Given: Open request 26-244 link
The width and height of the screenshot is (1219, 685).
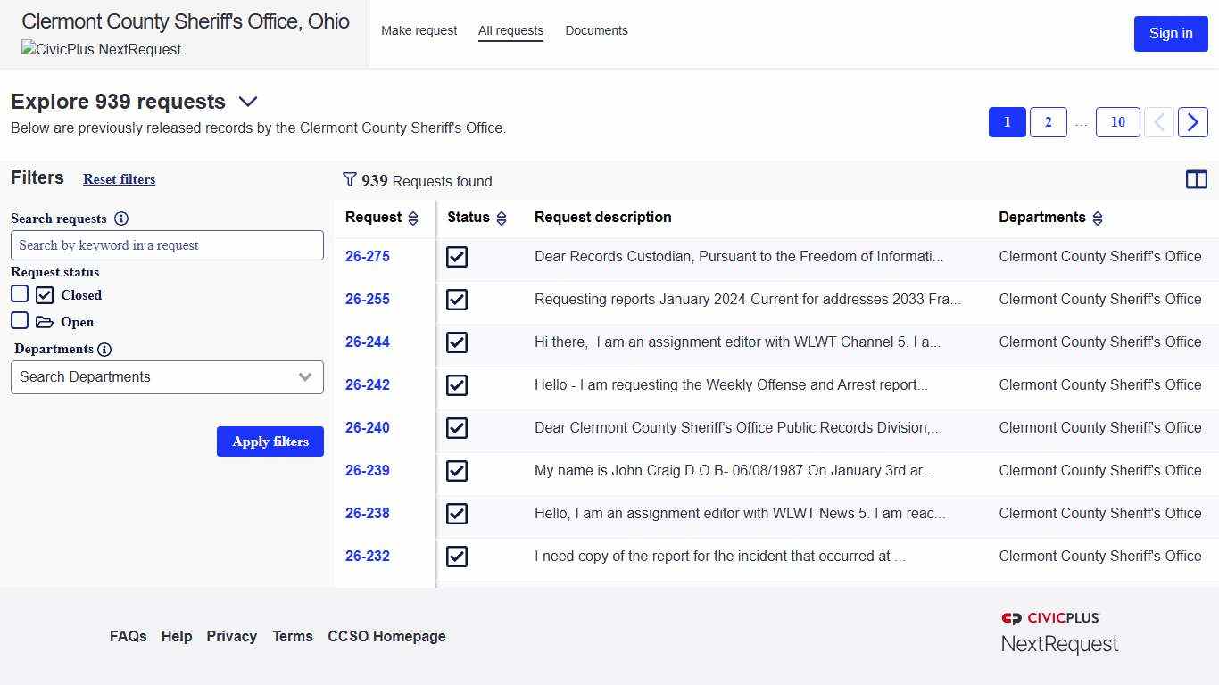Looking at the screenshot, I should pyautogui.click(x=367, y=342).
